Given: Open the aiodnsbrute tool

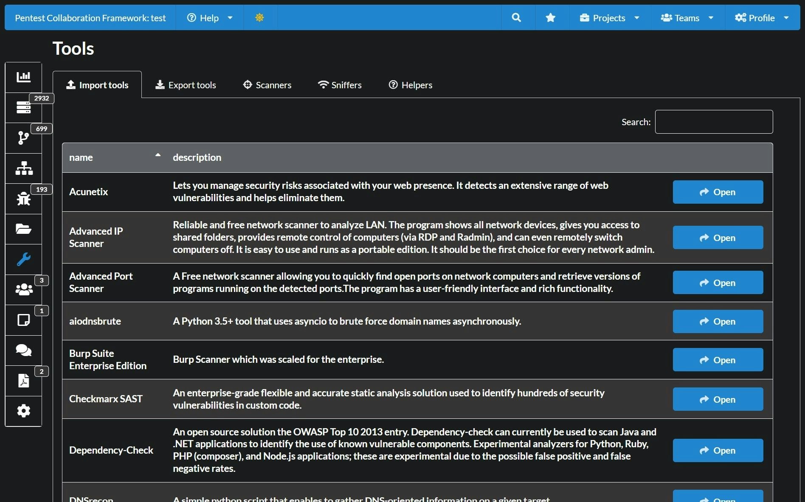Looking at the screenshot, I should pos(718,321).
